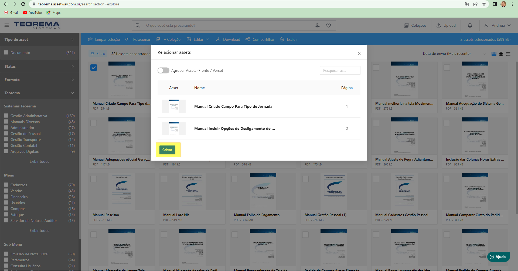Screen dimensions: 518x271
Task: Check the Administrador filter checkbox
Action: tap(6, 127)
